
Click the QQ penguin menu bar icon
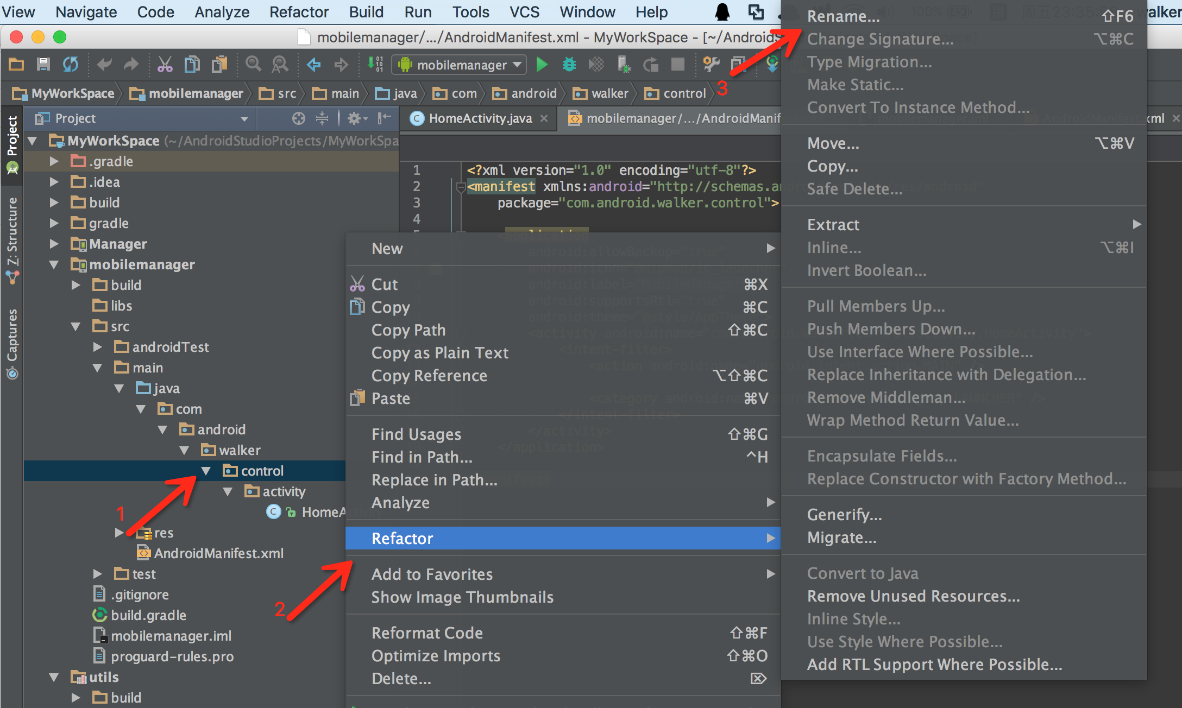coord(722,12)
